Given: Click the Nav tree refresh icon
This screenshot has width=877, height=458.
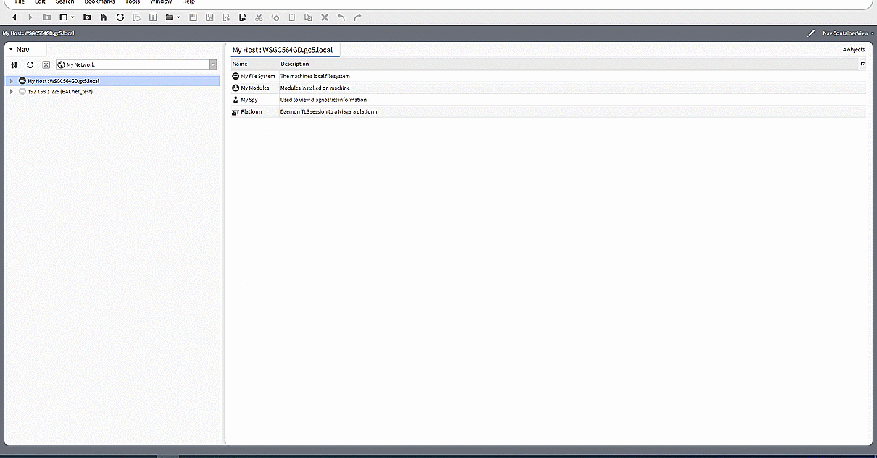Looking at the screenshot, I should tap(30, 64).
